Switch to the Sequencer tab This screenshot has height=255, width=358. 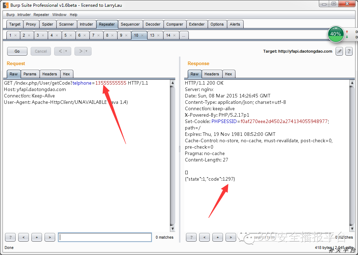click(130, 24)
